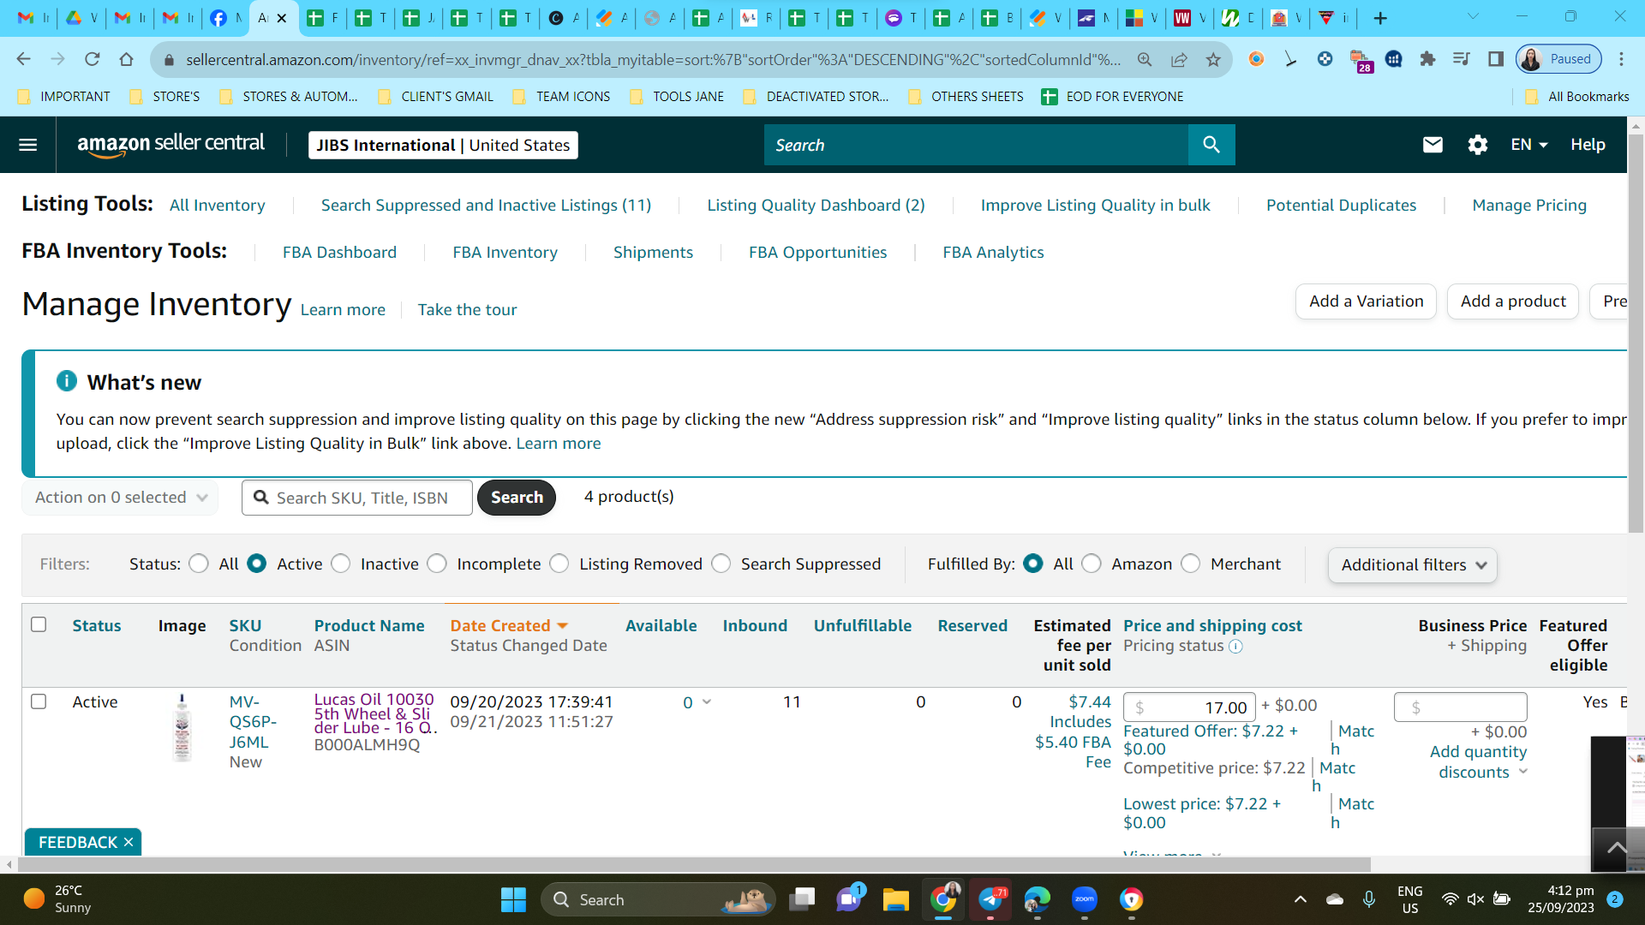Open the settings gear icon
Screen dimensions: 1645x925
click(x=1477, y=145)
